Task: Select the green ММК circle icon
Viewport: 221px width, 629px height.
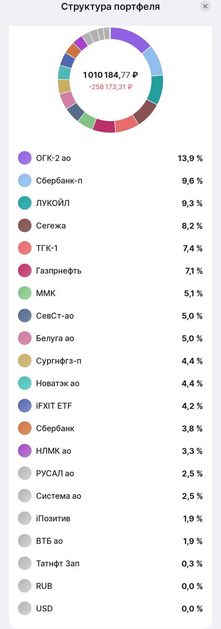Action: 25,293
